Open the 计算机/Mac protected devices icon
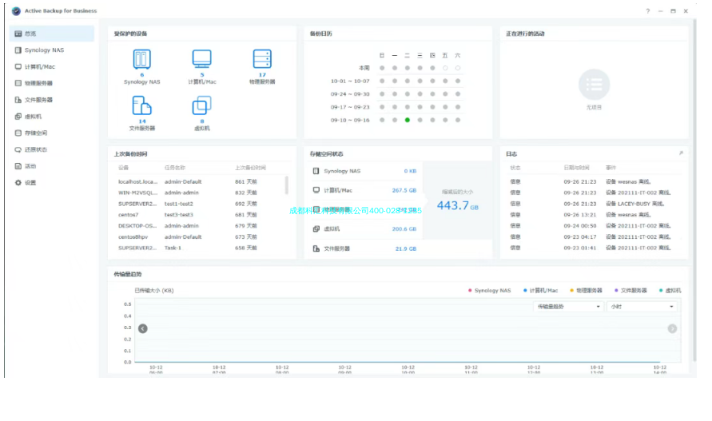 point(201,59)
